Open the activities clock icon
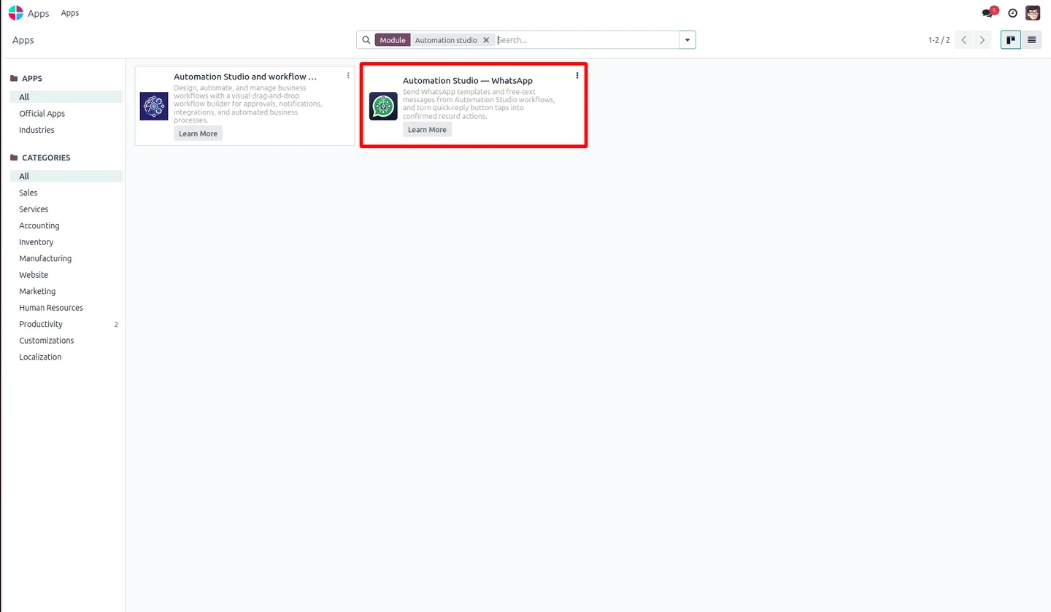1051x612 pixels. pyautogui.click(x=1012, y=13)
